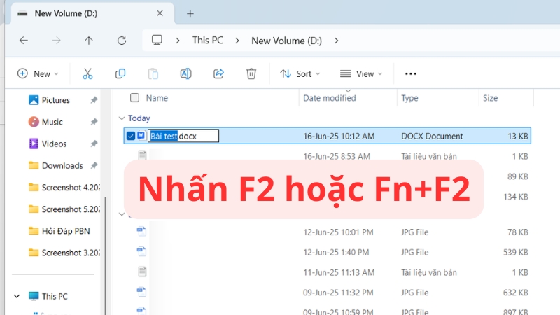Click the 632 KB size cell
The width and height of the screenshot is (560, 315).
[515, 293]
